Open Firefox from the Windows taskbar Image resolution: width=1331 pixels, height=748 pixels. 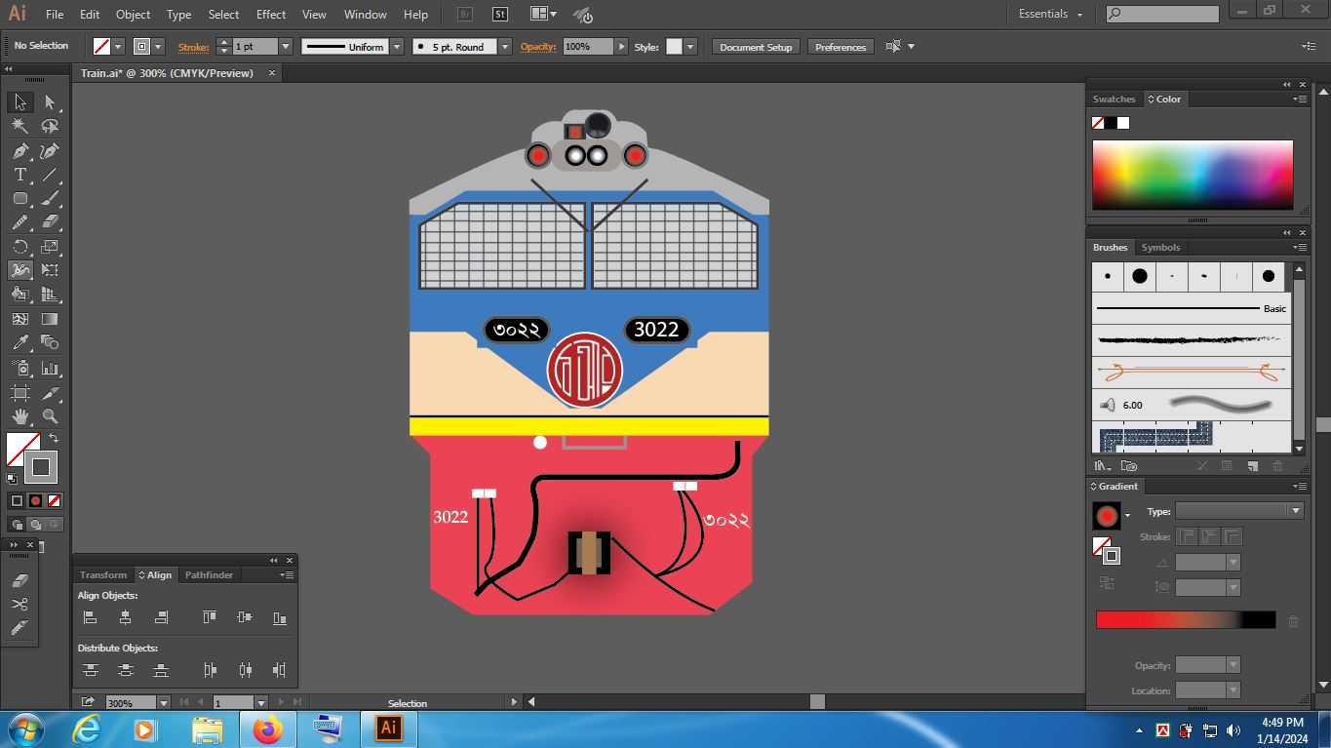point(266,729)
